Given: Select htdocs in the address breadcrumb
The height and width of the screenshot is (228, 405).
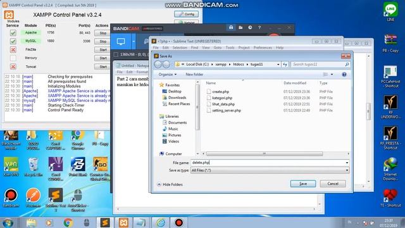Looking at the screenshot, I should click(239, 65).
